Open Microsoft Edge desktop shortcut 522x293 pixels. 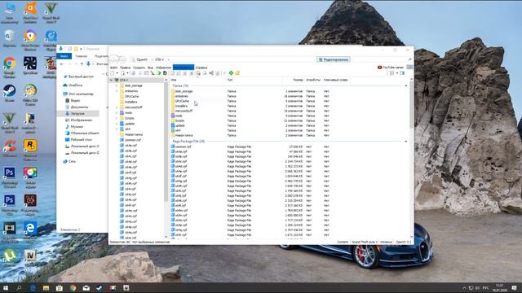tap(30, 231)
